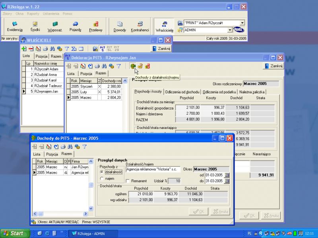Click the od date field 01-03-2005
This screenshot has width=318, height=238.
coord(214,175)
